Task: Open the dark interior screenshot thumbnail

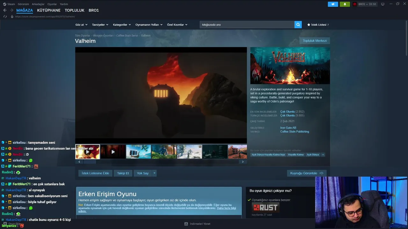Action: pyautogui.click(x=215, y=152)
